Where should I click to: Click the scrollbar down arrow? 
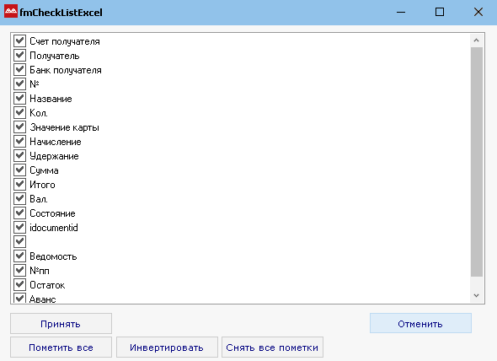[477, 295]
